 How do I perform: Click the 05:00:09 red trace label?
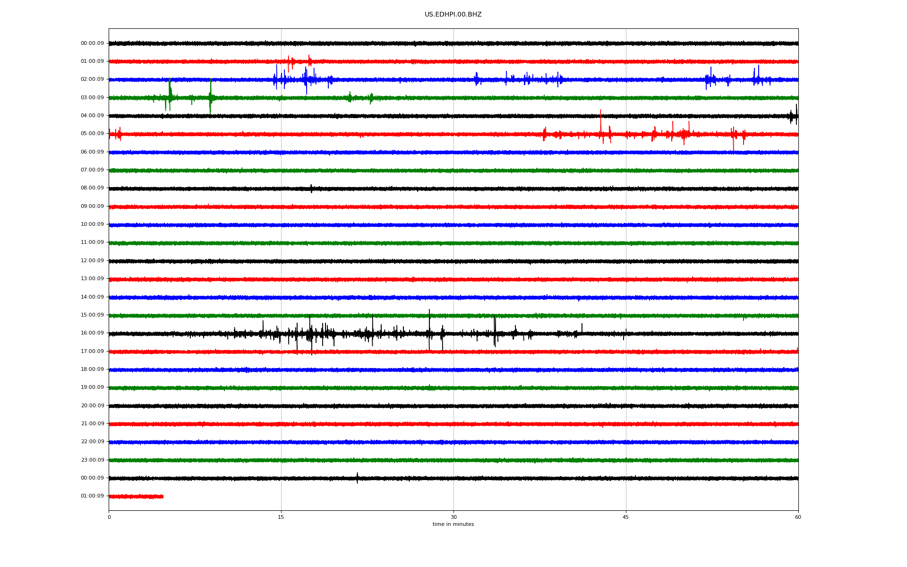(x=92, y=134)
